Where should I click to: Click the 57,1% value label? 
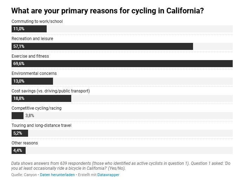tap(19, 46)
